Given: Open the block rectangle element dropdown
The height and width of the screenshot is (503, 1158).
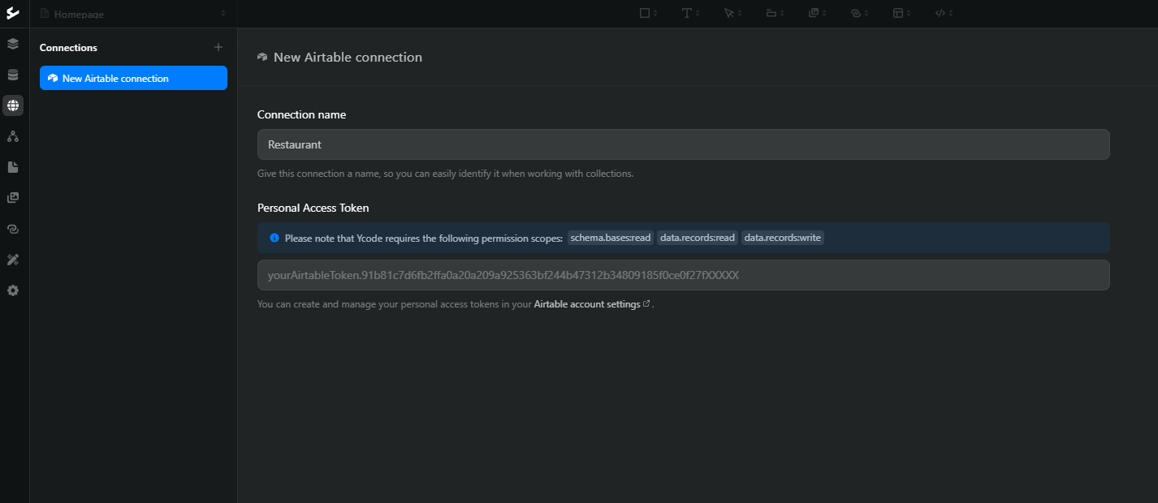Looking at the screenshot, I should tap(648, 13).
